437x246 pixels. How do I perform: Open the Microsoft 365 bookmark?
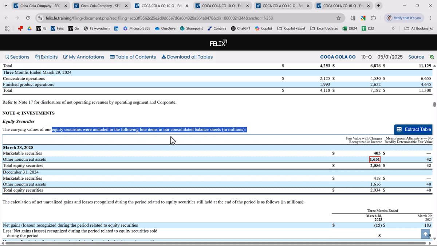tap(137, 28)
